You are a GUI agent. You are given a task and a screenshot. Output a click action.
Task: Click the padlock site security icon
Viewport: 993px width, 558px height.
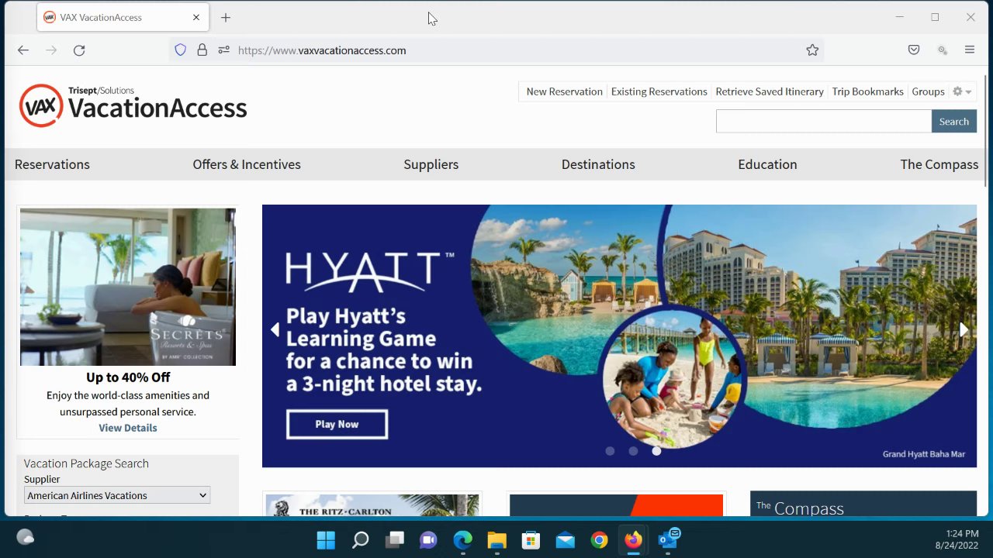click(x=202, y=50)
